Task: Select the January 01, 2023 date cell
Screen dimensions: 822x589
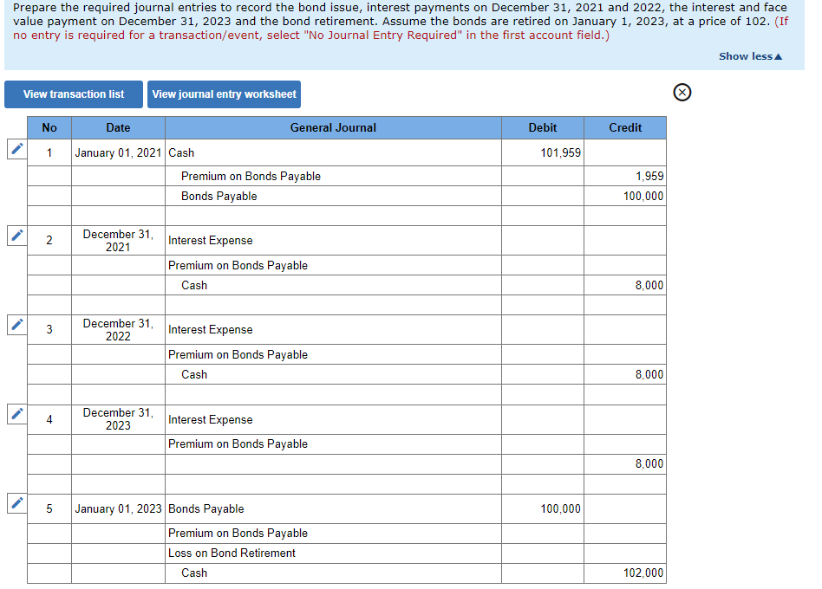Action: tap(118, 509)
